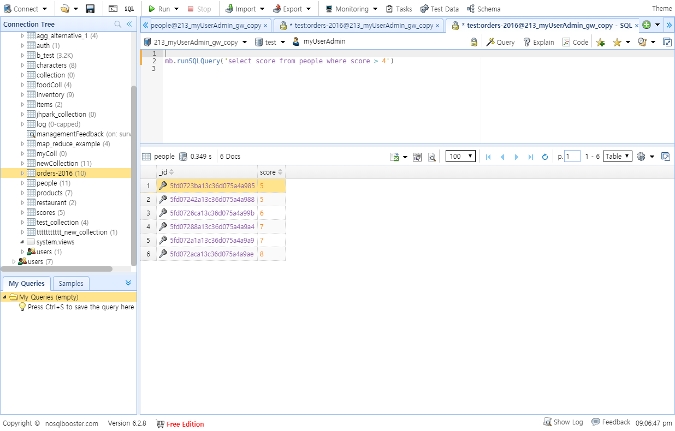Switch to the Samples tab
675x431 pixels.
tap(70, 283)
